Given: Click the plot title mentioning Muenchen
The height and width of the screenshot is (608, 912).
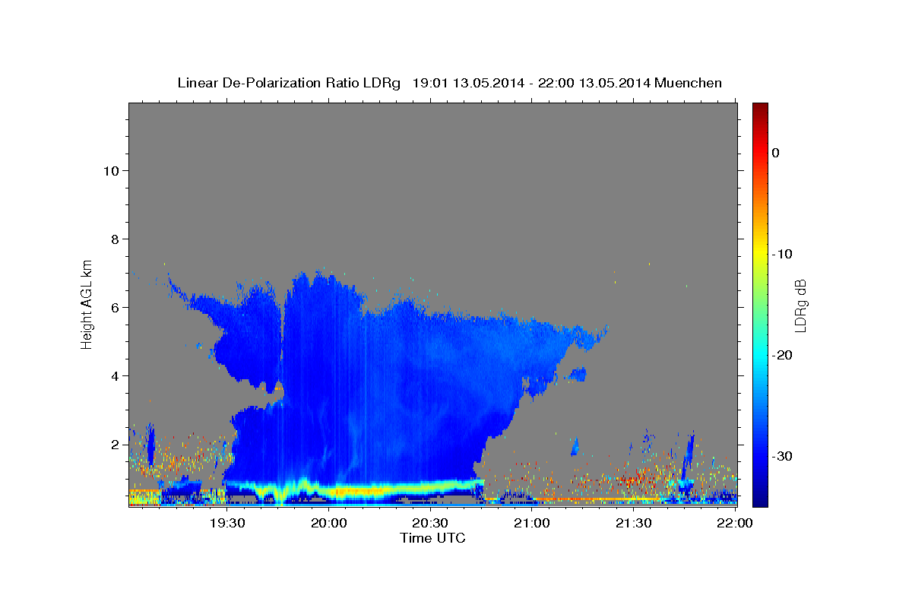Looking at the screenshot, I should tap(449, 83).
